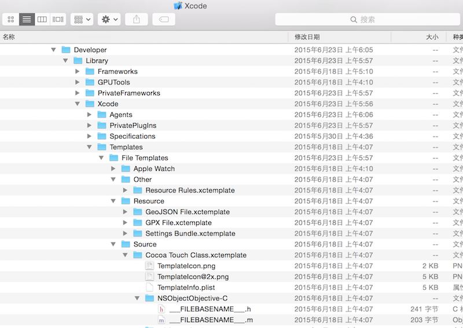Expand the Agents folder
Image resolution: width=463 pixels, height=328 pixels.
(x=89, y=115)
